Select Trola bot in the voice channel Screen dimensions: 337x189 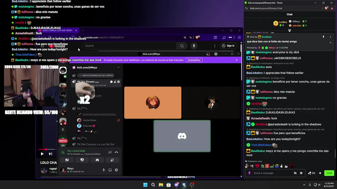tap(89, 126)
